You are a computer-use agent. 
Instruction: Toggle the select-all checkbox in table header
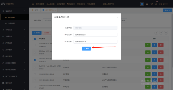(35, 39)
